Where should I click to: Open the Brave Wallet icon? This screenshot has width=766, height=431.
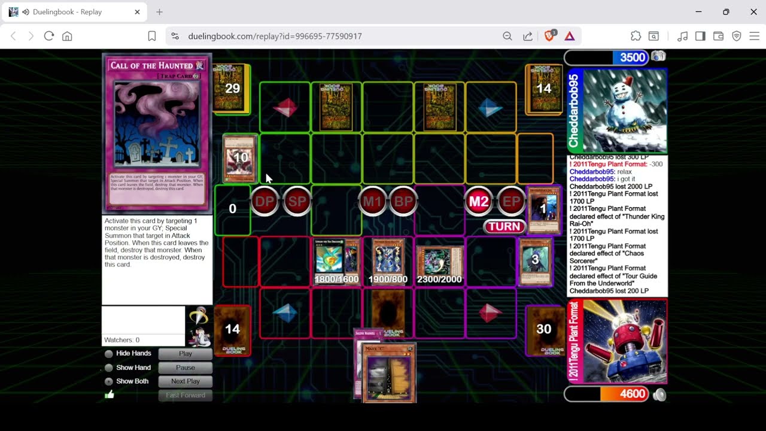pos(718,36)
